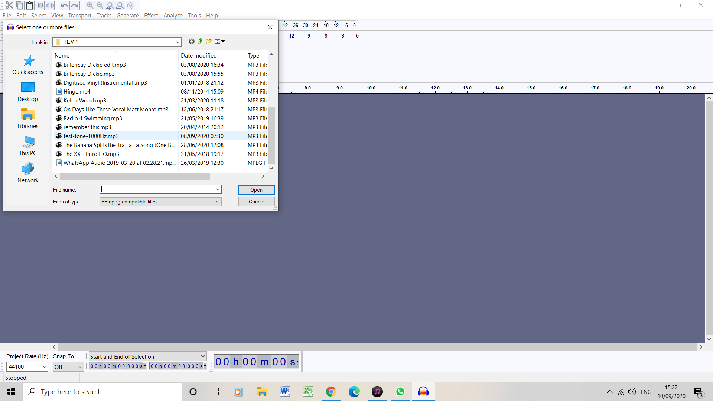Open Microsoft Word from taskbar
This screenshot has height=401, width=713.
click(285, 392)
